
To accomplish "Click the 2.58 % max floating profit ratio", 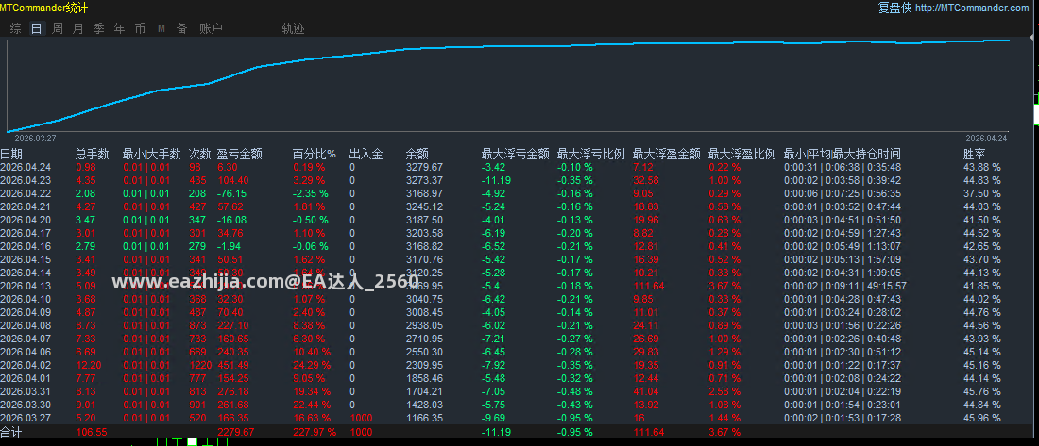I will point(724,391).
